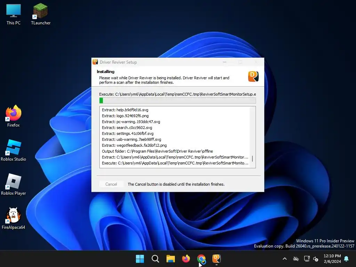Viewport: 356px width, 267px height.
Task: Launch Firefox from the taskbar
Action: (x=186, y=259)
